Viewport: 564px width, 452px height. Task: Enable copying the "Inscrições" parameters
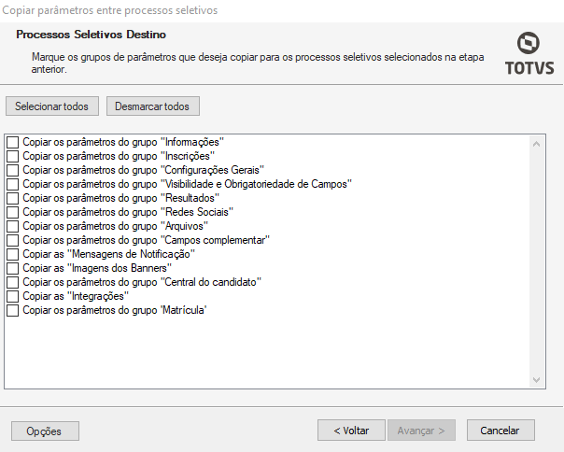coord(13,156)
